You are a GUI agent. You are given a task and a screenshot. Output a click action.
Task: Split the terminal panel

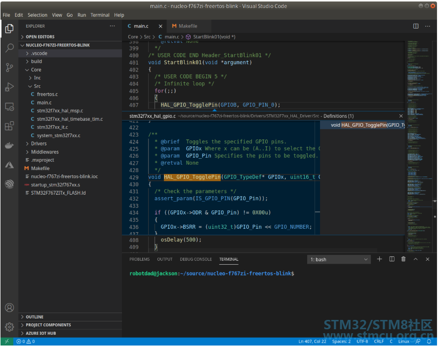coord(392,259)
